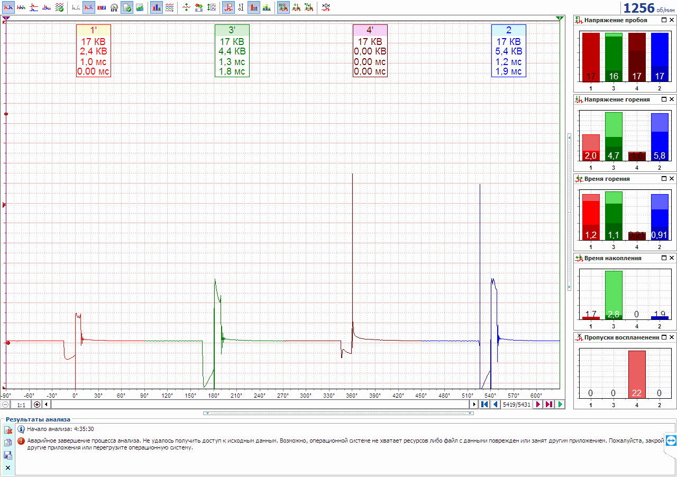The image size is (677, 477).
Task: Click the horizontal scrollbar right arrow
Action: click(x=474, y=405)
